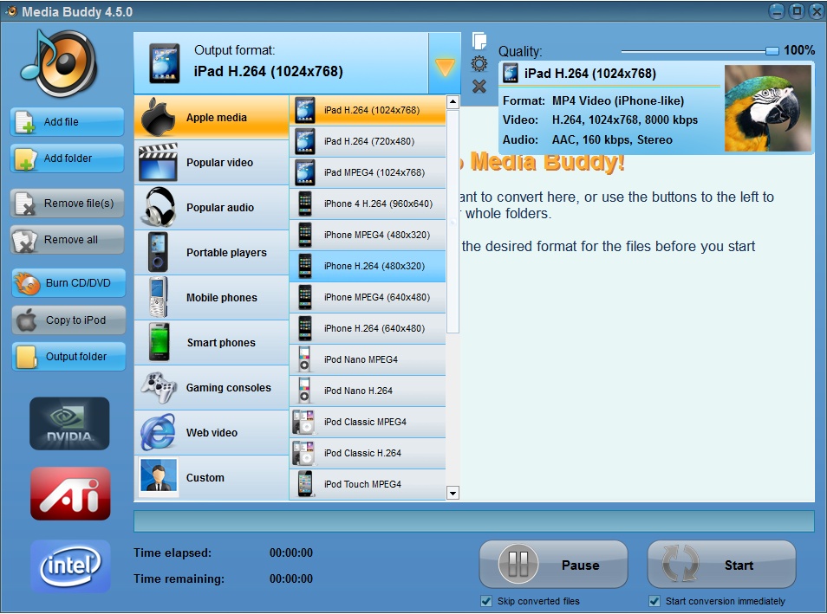The height and width of the screenshot is (614, 827).
Task: Open Custom format category
Action: click(x=211, y=477)
